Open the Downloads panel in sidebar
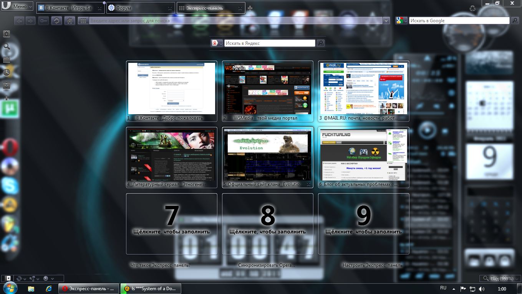Screen dimensions: 522x294 (x=7, y=85)
